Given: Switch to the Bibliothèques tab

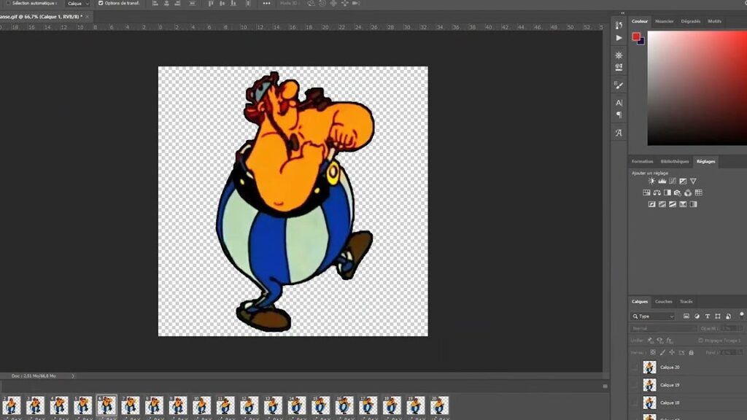Looking at the screenshot, I should (675, 161).
